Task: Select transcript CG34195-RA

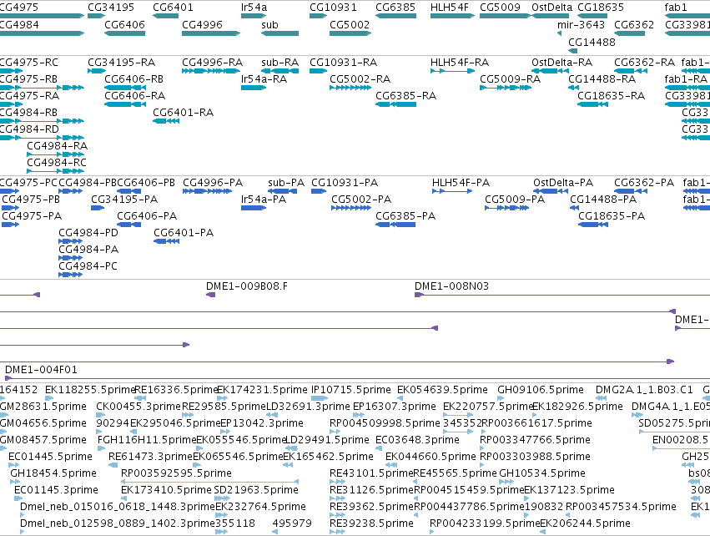Action: click(x=121, y=62)
